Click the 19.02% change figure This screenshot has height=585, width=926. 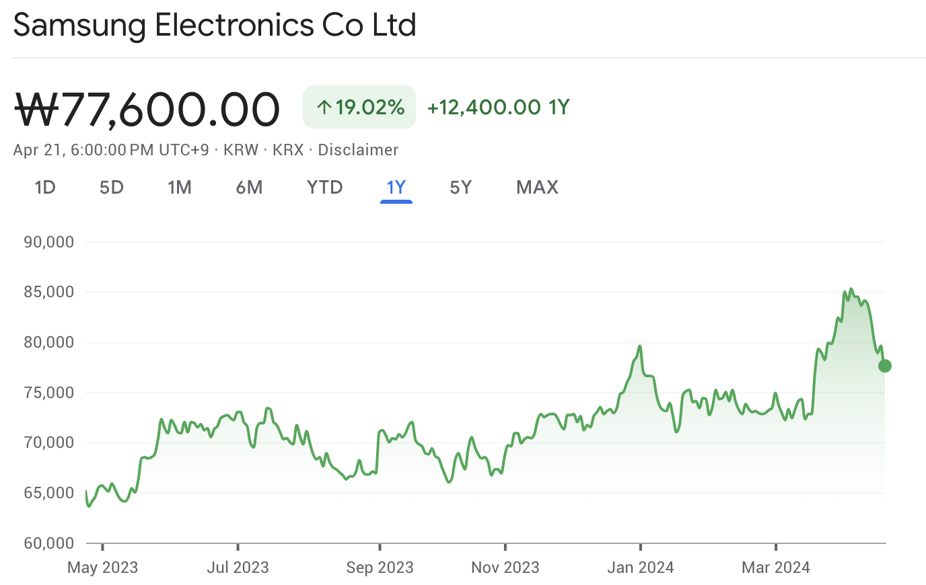370,107
